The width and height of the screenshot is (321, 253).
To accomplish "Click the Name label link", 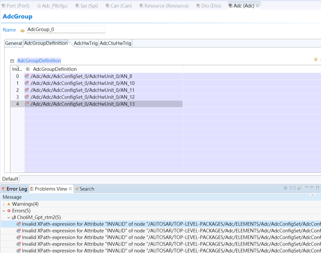I will 9,30.
